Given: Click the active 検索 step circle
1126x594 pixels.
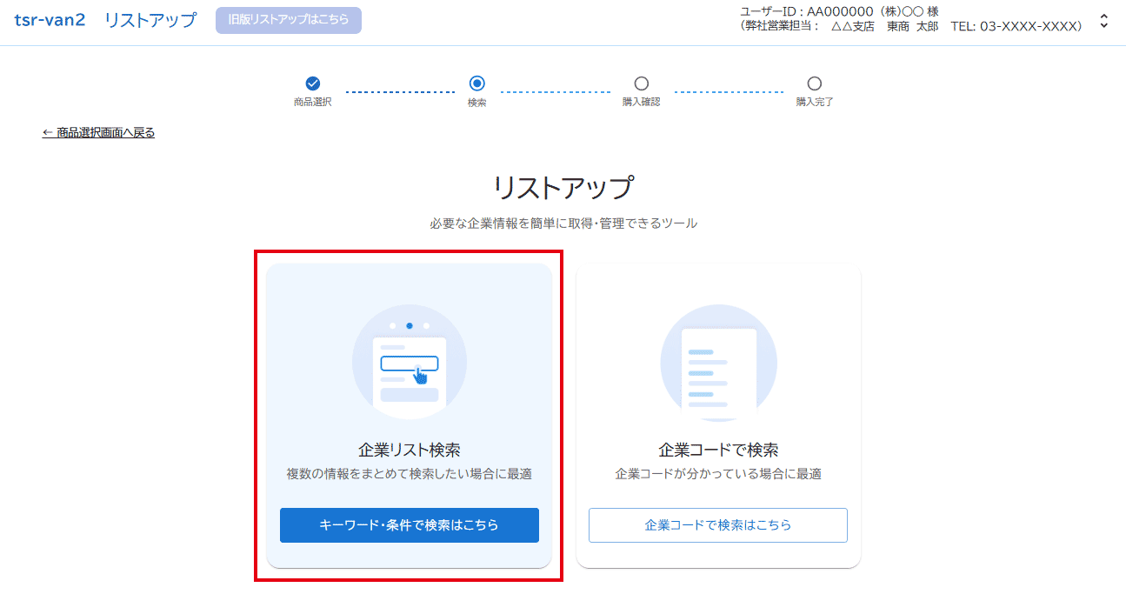Looking at the screenshot, I should 476,83.
